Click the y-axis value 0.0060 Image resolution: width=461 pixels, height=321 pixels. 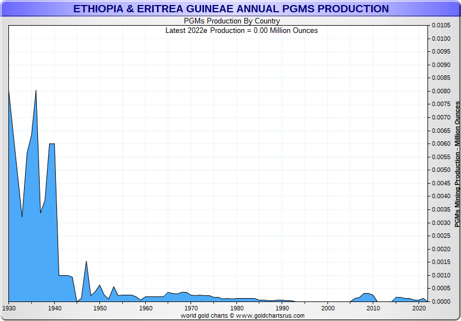441,144
